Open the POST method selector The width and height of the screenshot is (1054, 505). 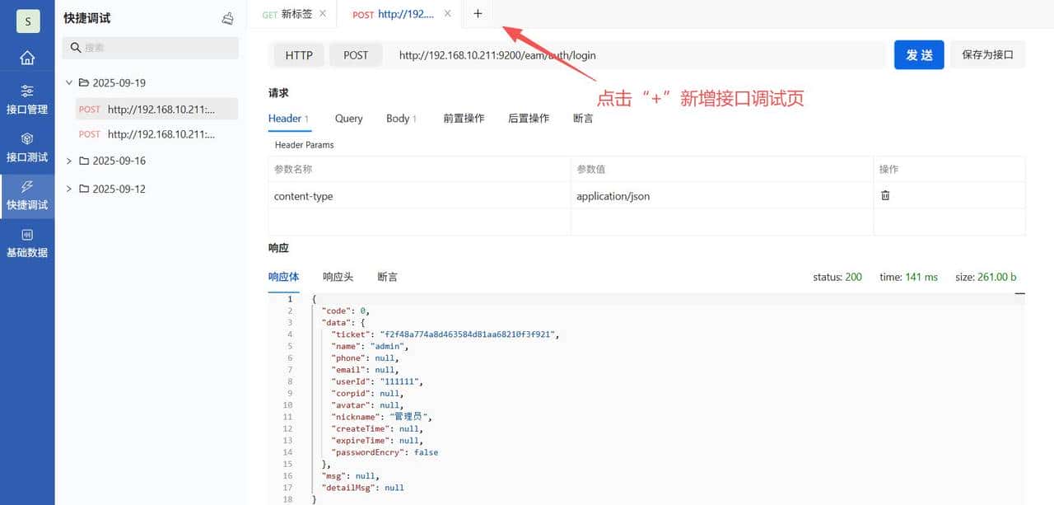click(x=356, y=55)
